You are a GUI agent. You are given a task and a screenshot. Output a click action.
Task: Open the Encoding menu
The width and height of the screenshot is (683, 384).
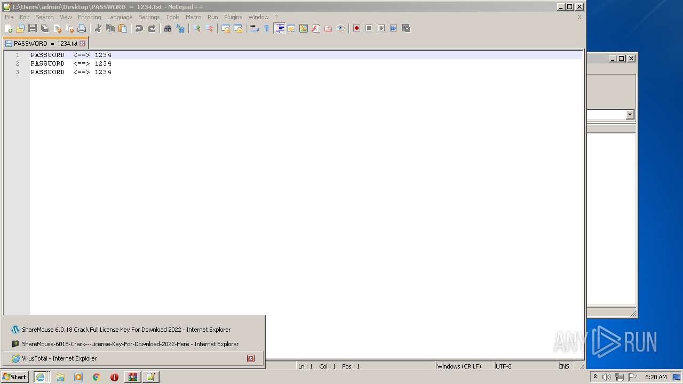pos(90,17)
